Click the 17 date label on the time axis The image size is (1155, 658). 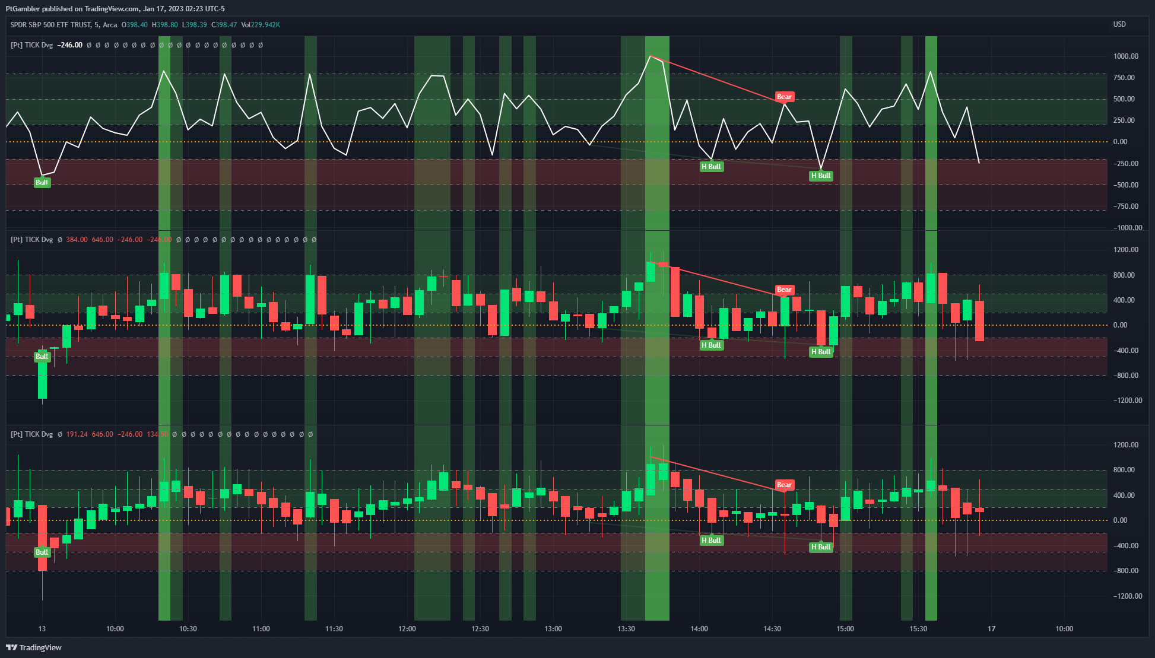click(991, 629)
